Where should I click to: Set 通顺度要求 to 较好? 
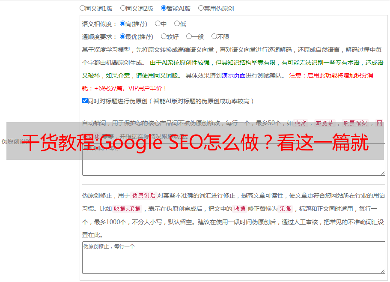164,36
